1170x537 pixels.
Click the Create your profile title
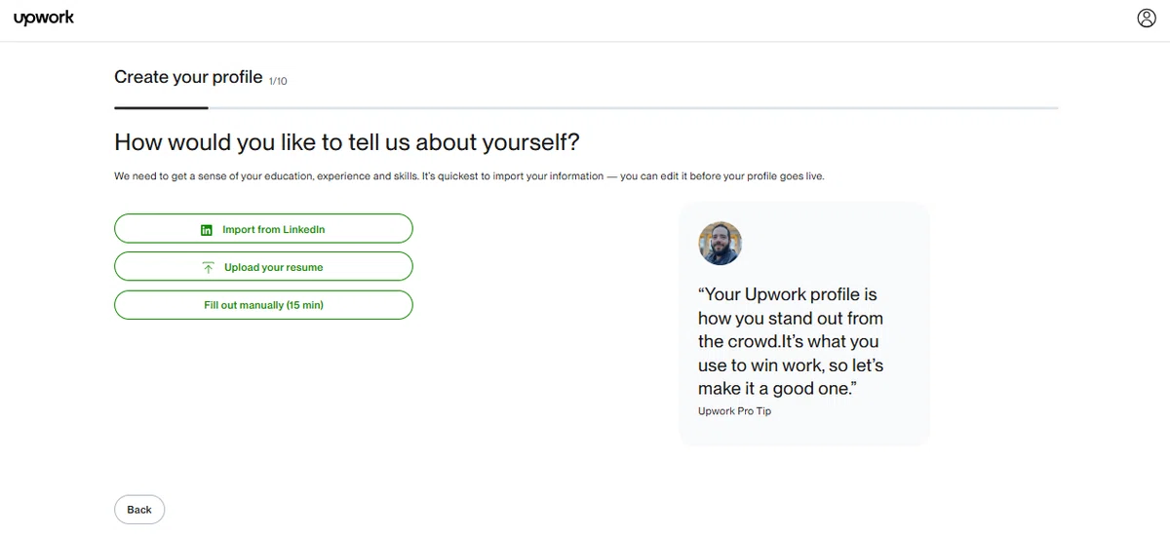click(188, 77)
